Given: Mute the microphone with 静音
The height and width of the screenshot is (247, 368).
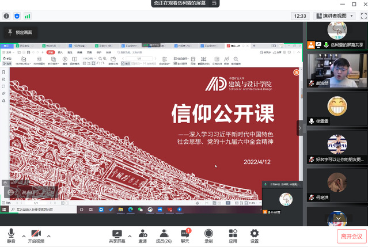Looking at the screenshot, I should pyautogui.click(x=11, y=235).
